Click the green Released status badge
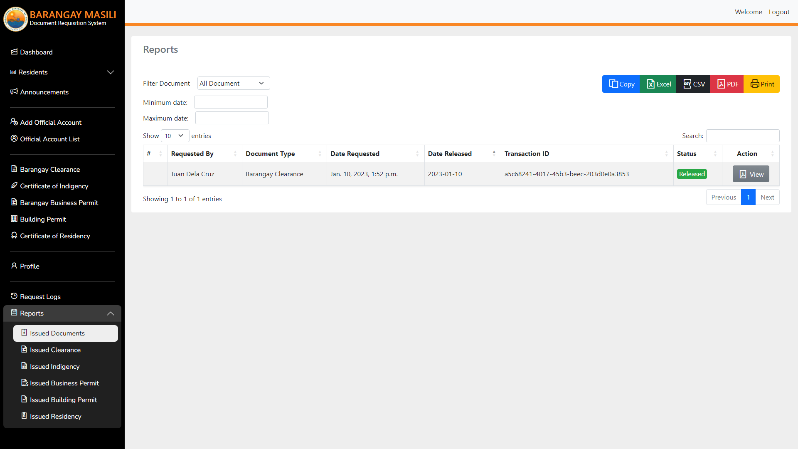This screenshot has height=449, width=798. click(x=692, y=174)
